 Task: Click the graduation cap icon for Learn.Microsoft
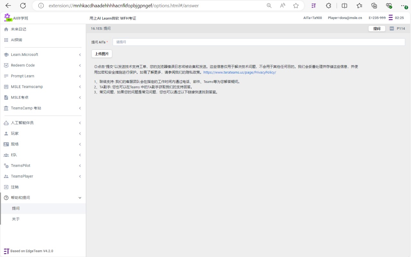coord(6,55)
